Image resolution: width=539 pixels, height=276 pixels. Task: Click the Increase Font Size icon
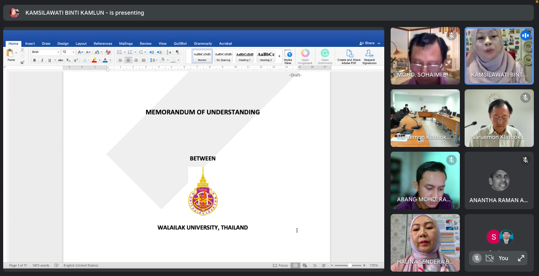click(80, 52)
